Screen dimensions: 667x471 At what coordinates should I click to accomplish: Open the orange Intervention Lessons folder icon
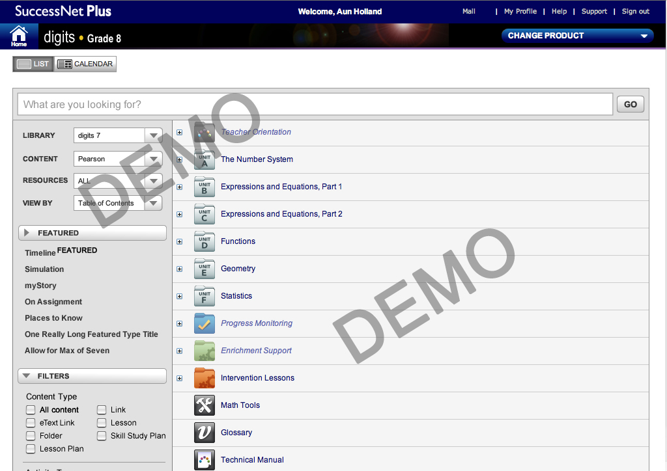205,378
